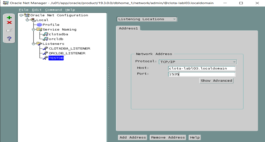265x142 pixels.
Task: Open the Protocol TCP/IP dropdown
Action: pos(198,62)
